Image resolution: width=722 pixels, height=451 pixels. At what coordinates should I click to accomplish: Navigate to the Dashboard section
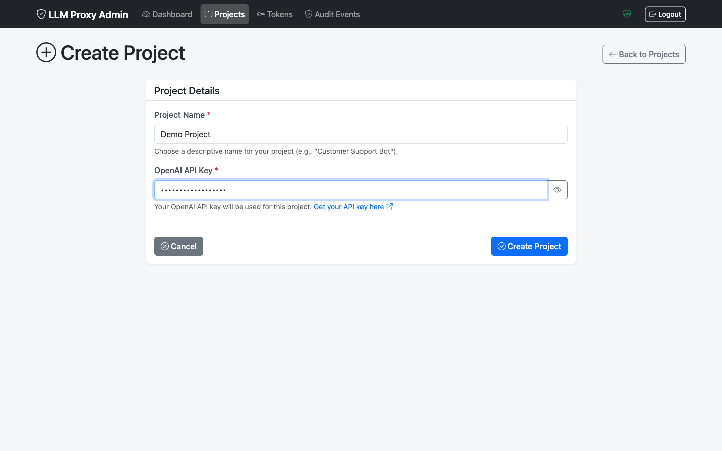[x=167, y=14]
